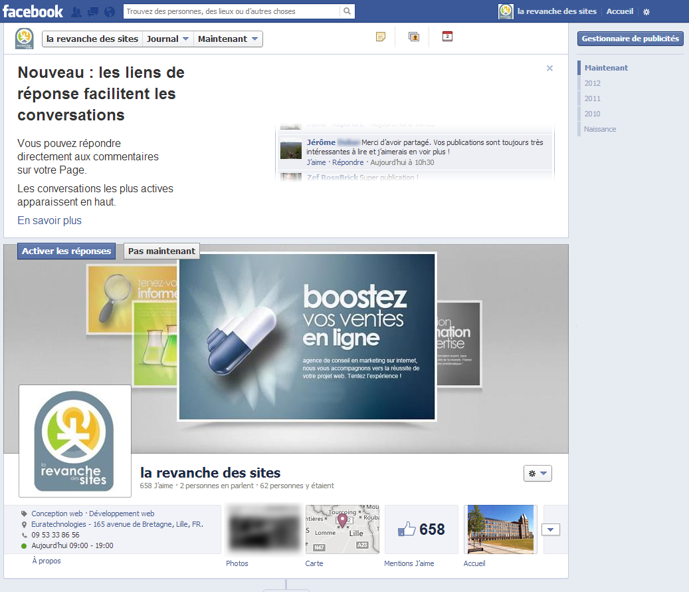Click the page profile picture logo
This screenshot has height=592, width=689.
(74, 441)
